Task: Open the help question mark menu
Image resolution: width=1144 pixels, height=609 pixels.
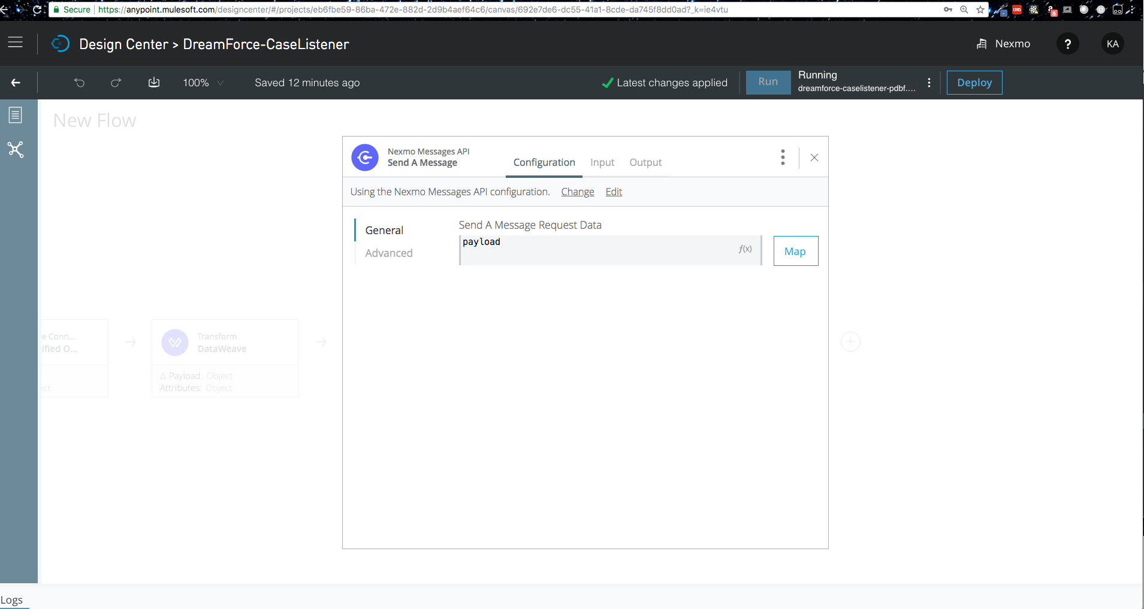Action: 1068,44
